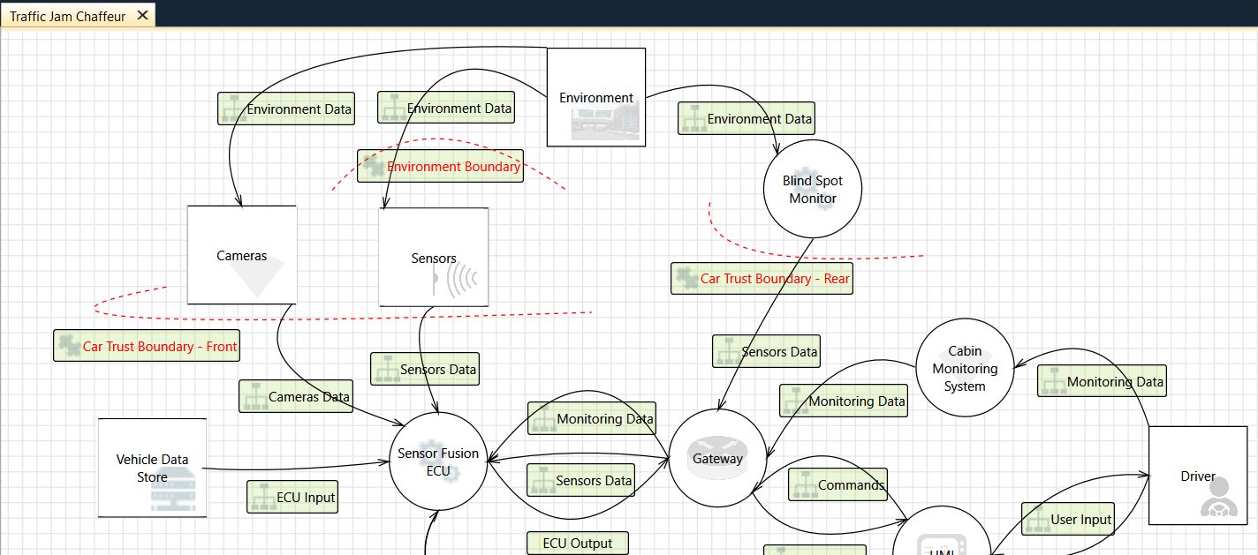Click the flow icon on User Input label
The image size is (1258, 555).
tap(1036, 519)
